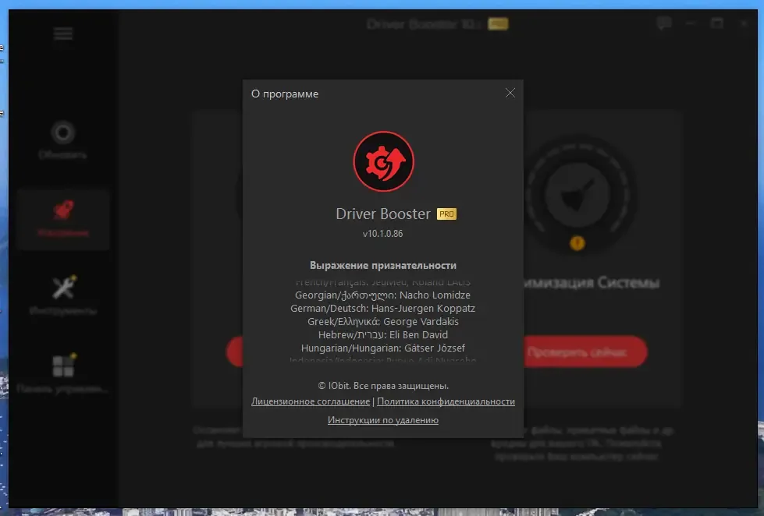Click the Driver Booster logo in dialog
Screen dimensions: 764x516
pyautogui.click(x=383, y=161)
